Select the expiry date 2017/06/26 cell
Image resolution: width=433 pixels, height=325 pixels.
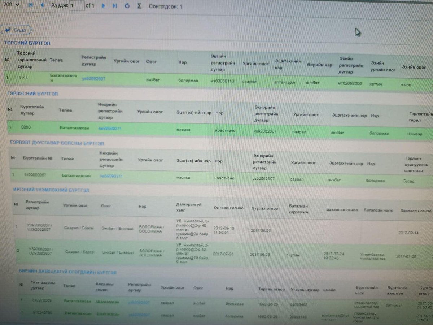(261, 230)
